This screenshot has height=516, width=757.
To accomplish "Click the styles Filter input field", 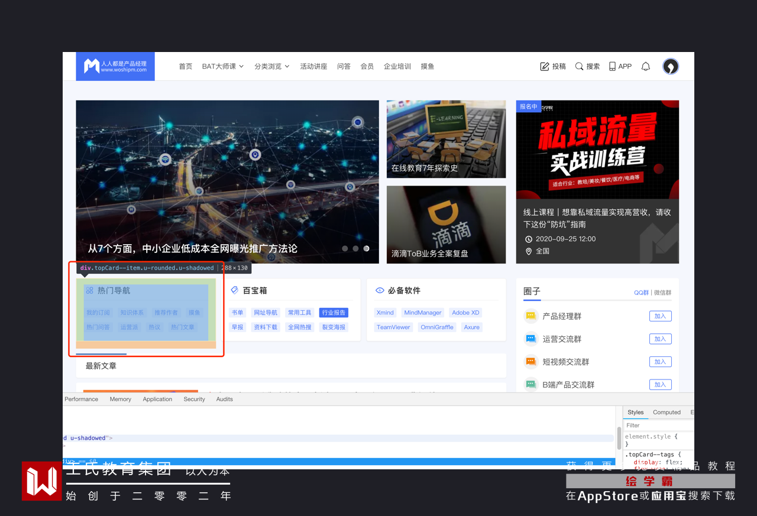I will [x=658, y=425].
